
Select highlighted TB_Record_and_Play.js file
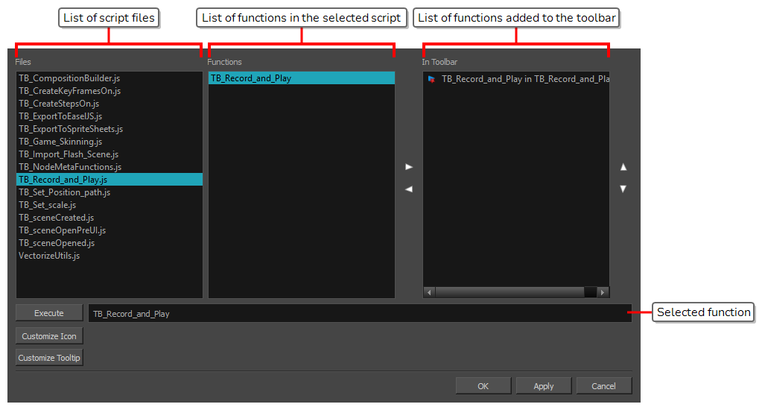click(x=109, y=180)
